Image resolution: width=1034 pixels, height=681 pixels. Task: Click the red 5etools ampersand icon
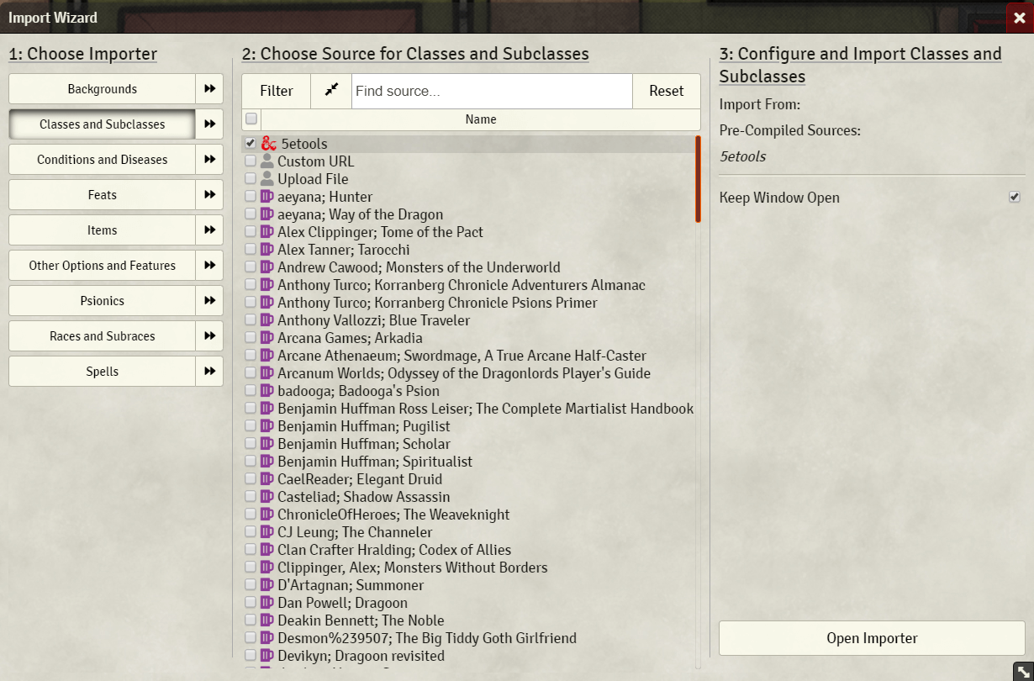[x=269, y=144]
